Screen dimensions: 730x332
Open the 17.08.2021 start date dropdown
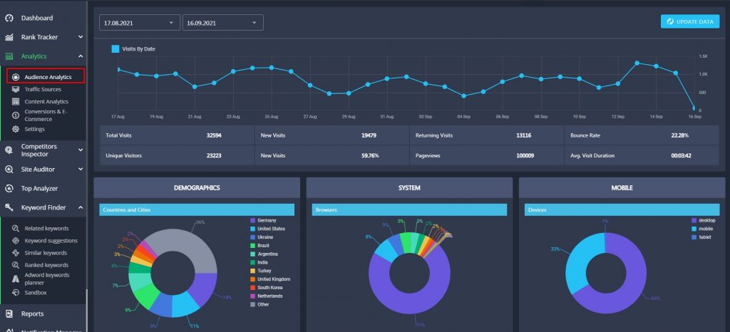click(x=140, y=22)
